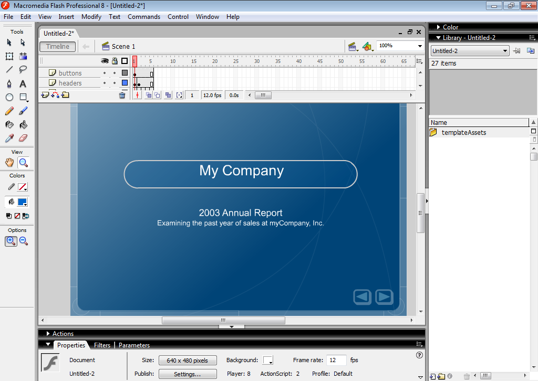Switch to the Parameters tab

click(x=134, y=345)
